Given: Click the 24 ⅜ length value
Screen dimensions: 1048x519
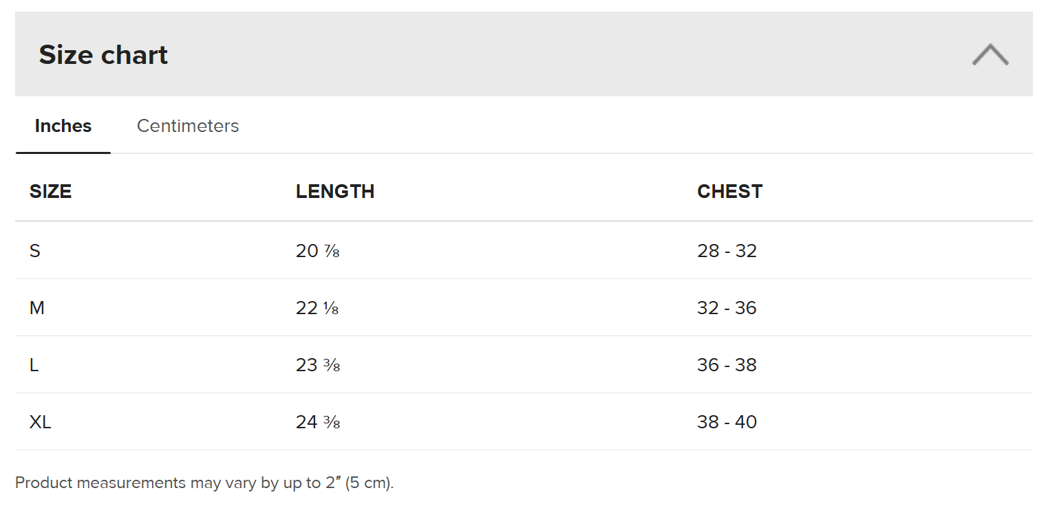Looking at the screenshot, I should click(x=318, y=422).
